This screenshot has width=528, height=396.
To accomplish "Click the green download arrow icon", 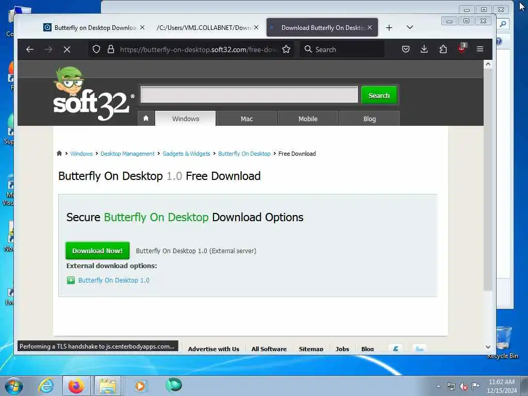I will pos(71,280).
